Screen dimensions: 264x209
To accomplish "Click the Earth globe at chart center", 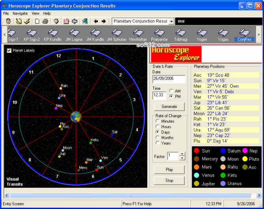I will [x=76, y=117].
